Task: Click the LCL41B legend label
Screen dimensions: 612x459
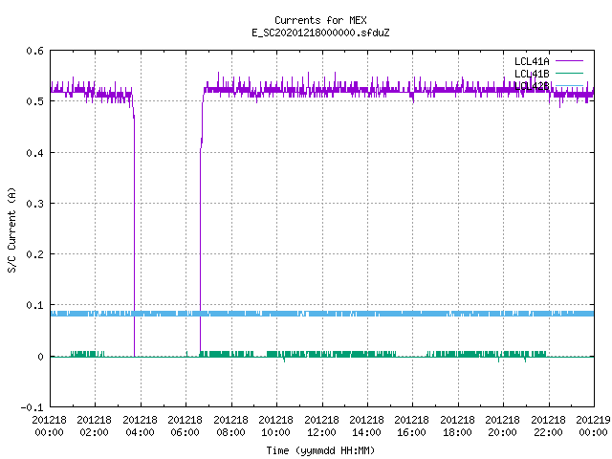Action: click(532, 74)
